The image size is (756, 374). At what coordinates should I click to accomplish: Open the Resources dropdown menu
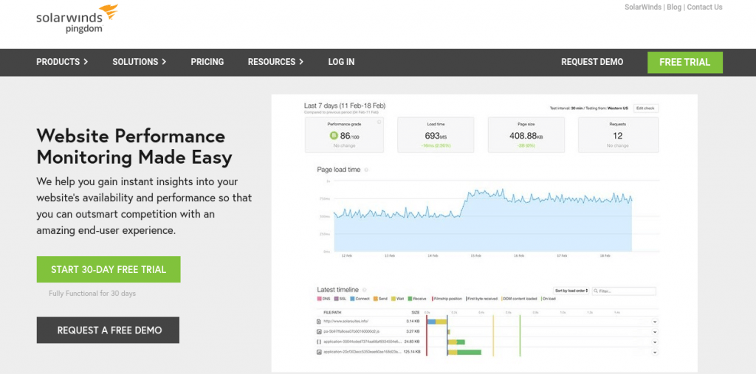(x=275, y=62)
